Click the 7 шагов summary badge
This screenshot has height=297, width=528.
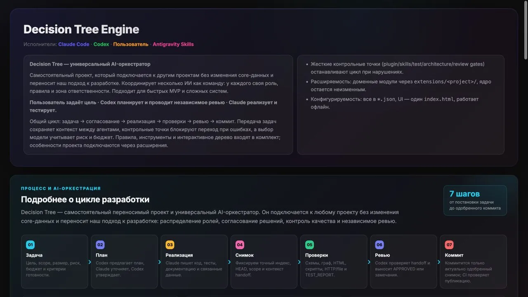(x=475, y=200)
